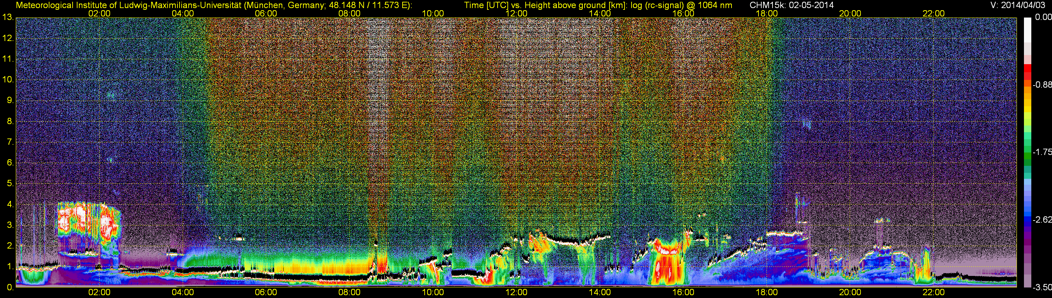Click the 10:00 label on the bottom time axis
Image resolution: width=1052 pixels, height=298 pixels.
tap(433, 292)
